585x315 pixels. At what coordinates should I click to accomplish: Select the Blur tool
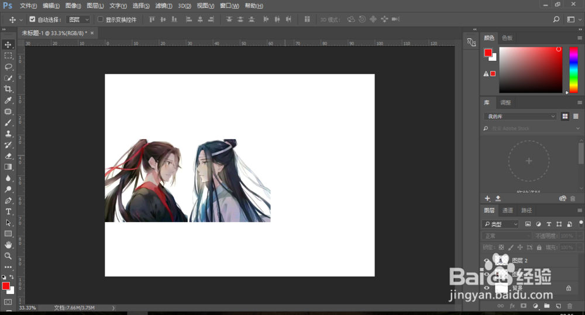tap(8, 178)
